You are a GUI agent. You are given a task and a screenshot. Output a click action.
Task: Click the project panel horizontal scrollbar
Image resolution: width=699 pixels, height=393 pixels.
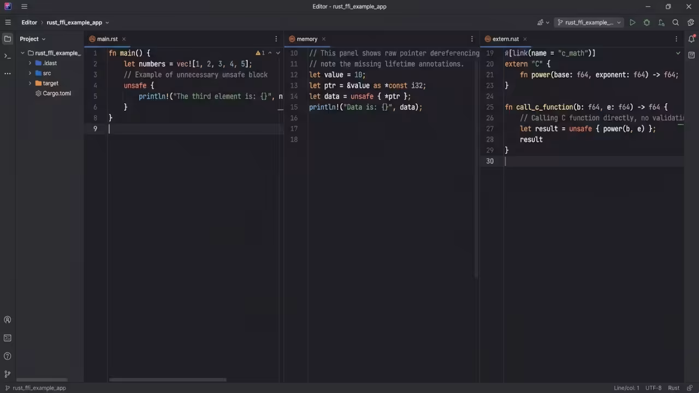click(x=42, y=380)
